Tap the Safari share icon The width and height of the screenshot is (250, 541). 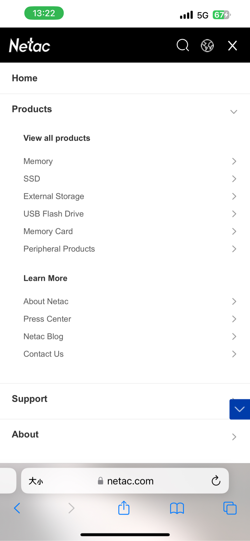point(124,508)
